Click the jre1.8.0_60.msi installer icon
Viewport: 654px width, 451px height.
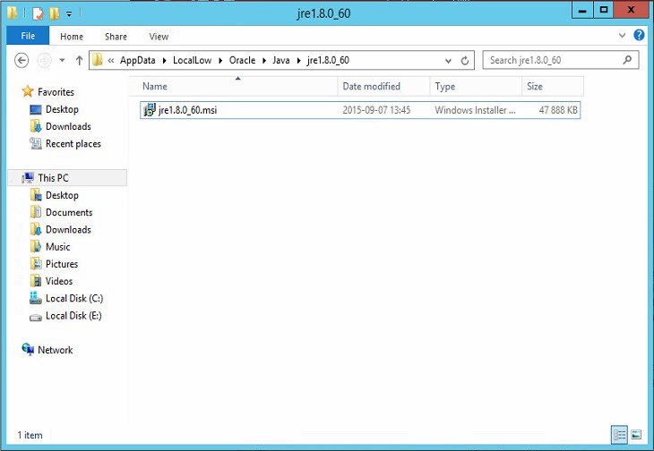tap(150, 110)
